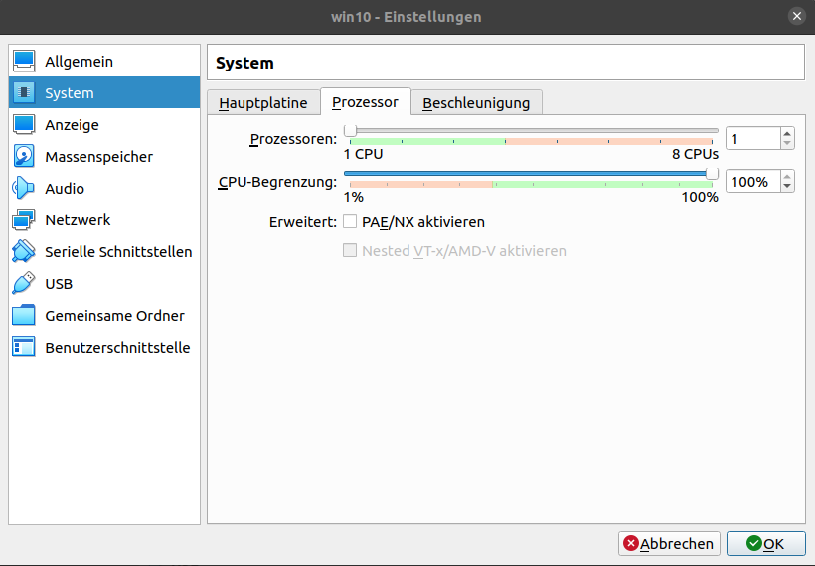Image resolution: width=815 pixels, height=566 pixels.
Task: Decrease CPU-Begrenzung with down arrow
Action: [787, 187]
